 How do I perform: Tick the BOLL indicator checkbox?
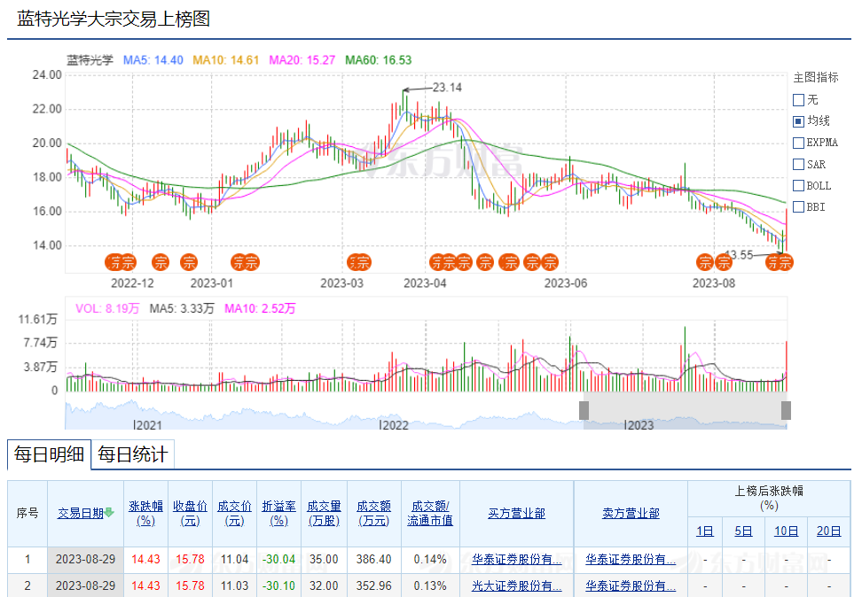pyautogui.click(x=798, y=186)
